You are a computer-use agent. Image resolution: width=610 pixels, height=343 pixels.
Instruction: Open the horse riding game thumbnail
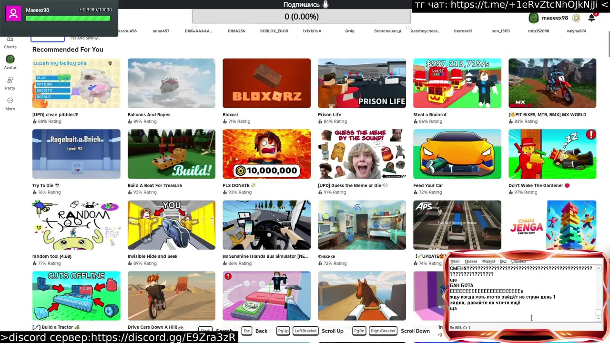[x=362, y=296]
